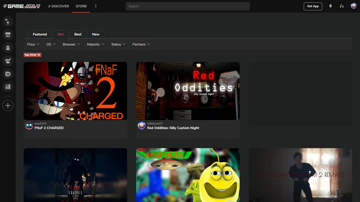The image size is (360, 202).
Task: Open the '2 REMAKE' game thumbnail
Action: point(300,175)
